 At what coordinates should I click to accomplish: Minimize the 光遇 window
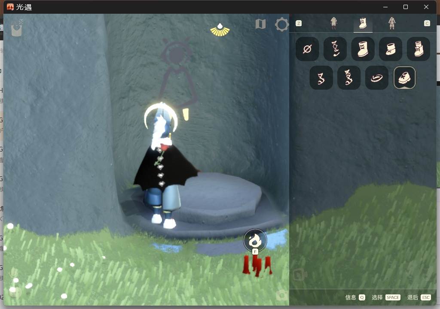coord(385,7)
